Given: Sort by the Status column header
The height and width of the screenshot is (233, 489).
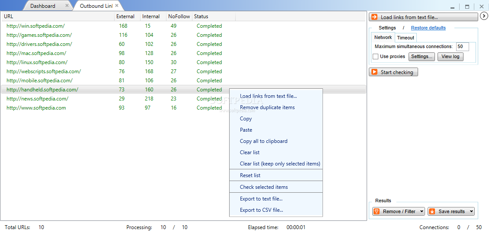Looking at the screenshot, I should (x=214, y=16).
